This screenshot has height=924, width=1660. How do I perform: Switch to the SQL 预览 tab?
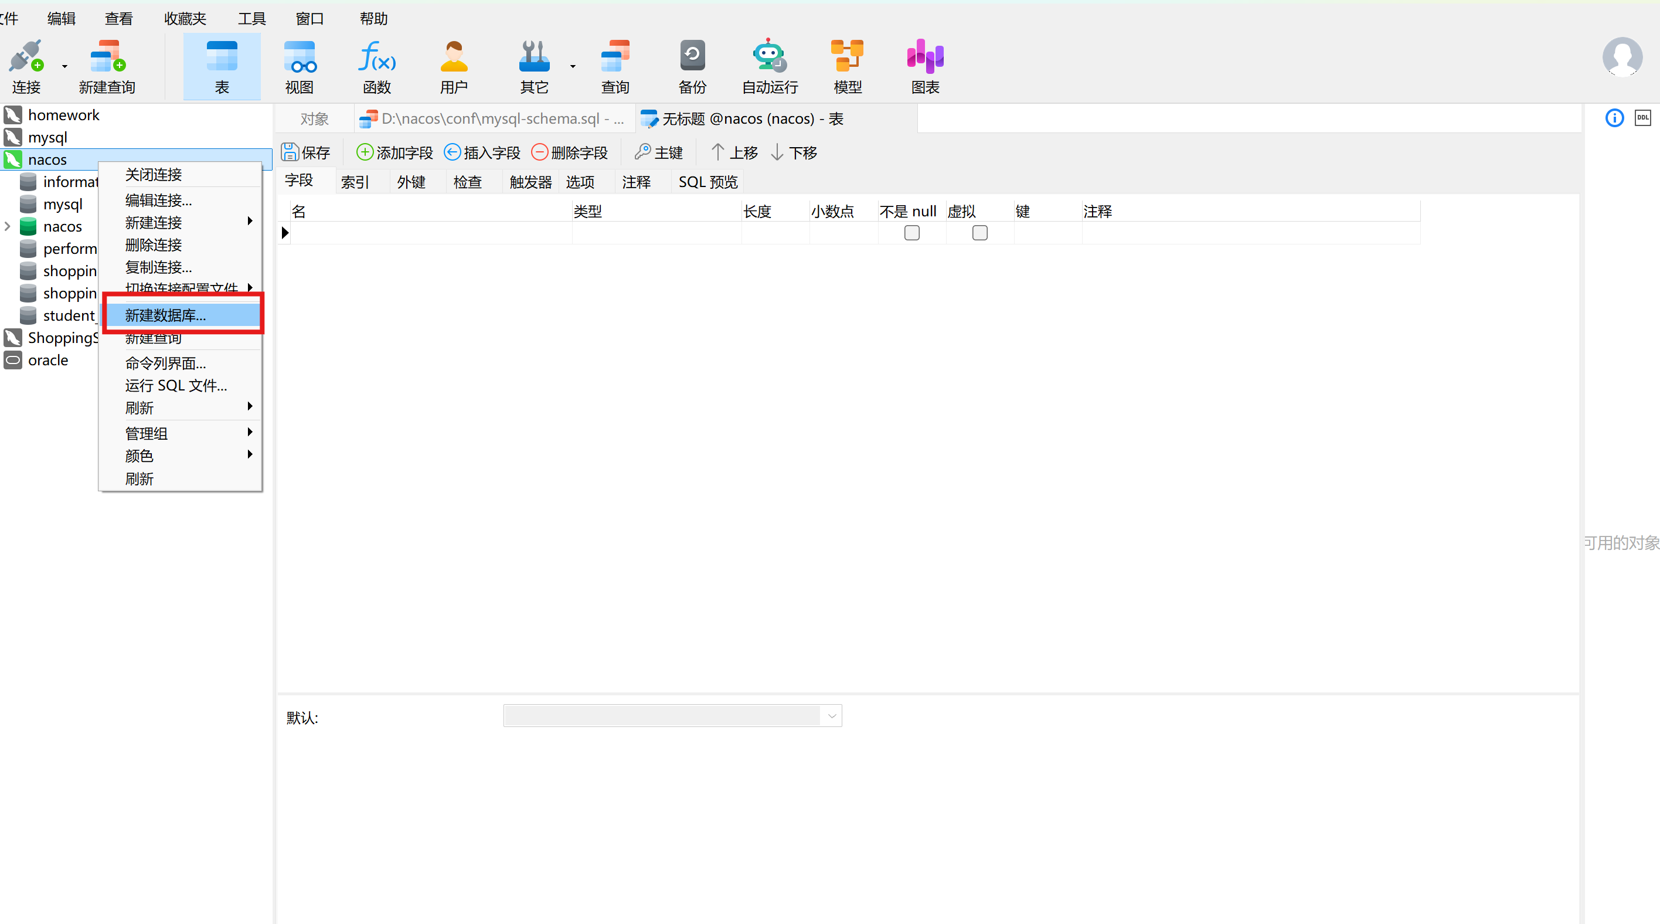(707, 182)
